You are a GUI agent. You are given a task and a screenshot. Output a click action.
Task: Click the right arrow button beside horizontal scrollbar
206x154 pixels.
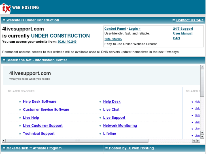198,141
